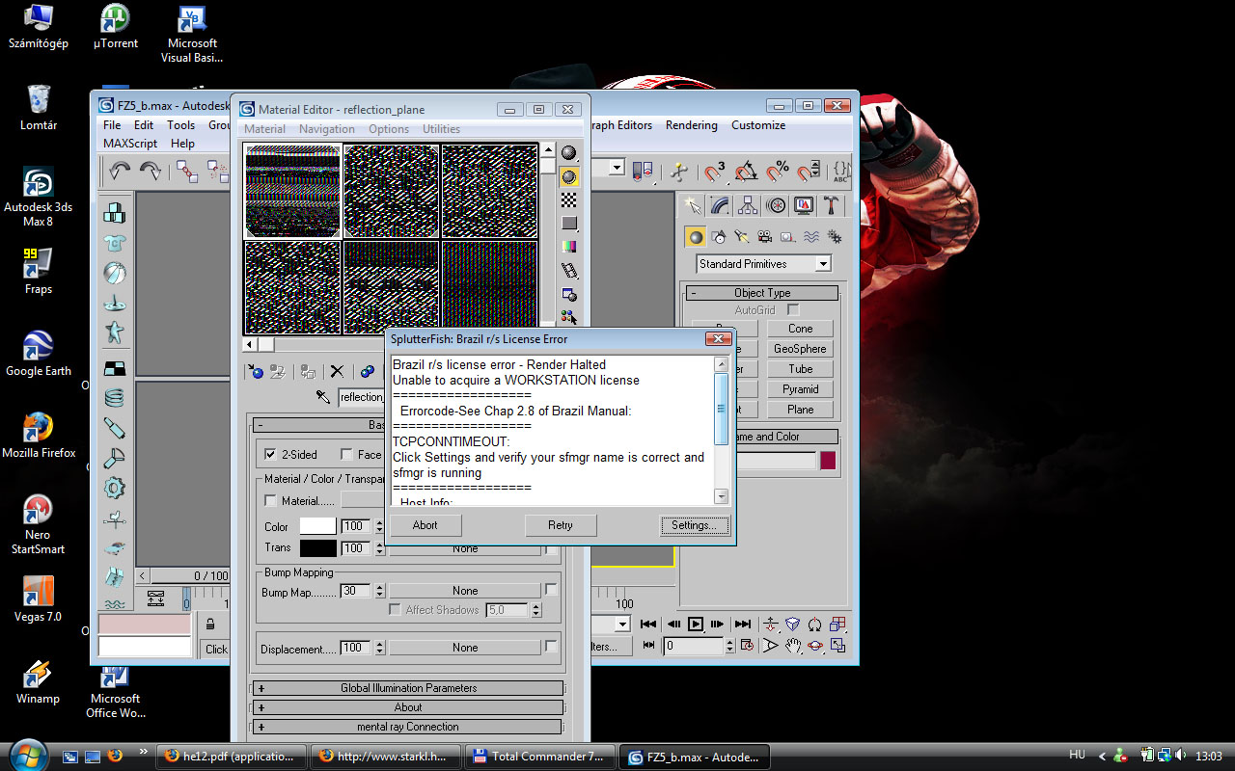Viewport: 1235px width, 771px height.
Task: Select the Systems gears icon
Action: pos(835,236)
